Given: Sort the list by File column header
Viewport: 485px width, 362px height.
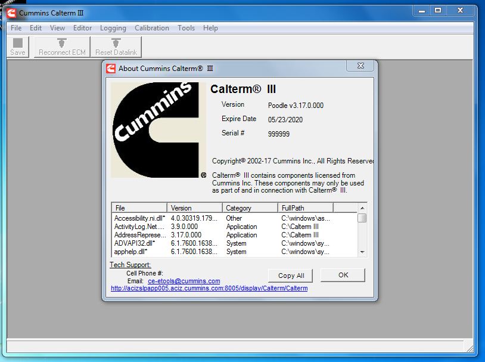Looking at the screenshot, I should tap(139, 208).
